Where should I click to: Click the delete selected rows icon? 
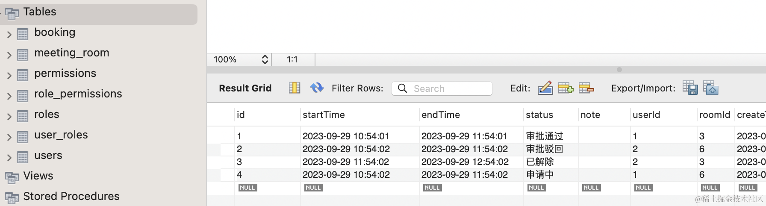click(x=586, y=88)
